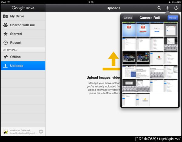Image resolution: width=182 pixels, height=142 pixels.
Task: Click the Shared with me people icon
Action: coord(5,25)
